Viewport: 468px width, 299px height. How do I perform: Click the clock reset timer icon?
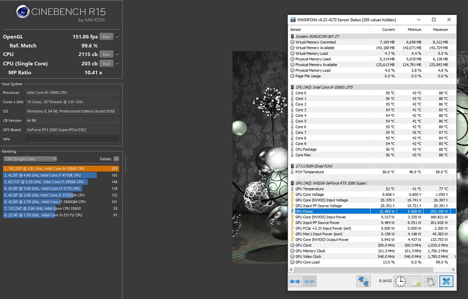tap(400, 281)
